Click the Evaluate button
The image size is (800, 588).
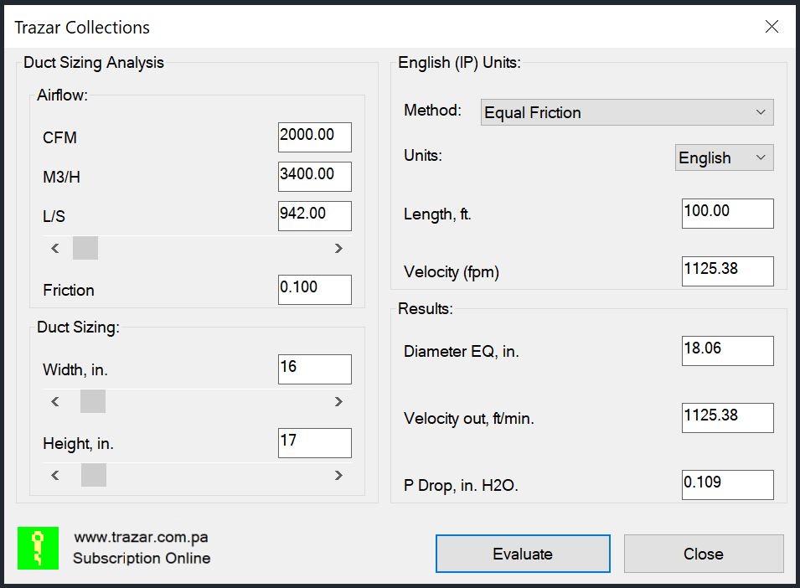pos(522,554)
